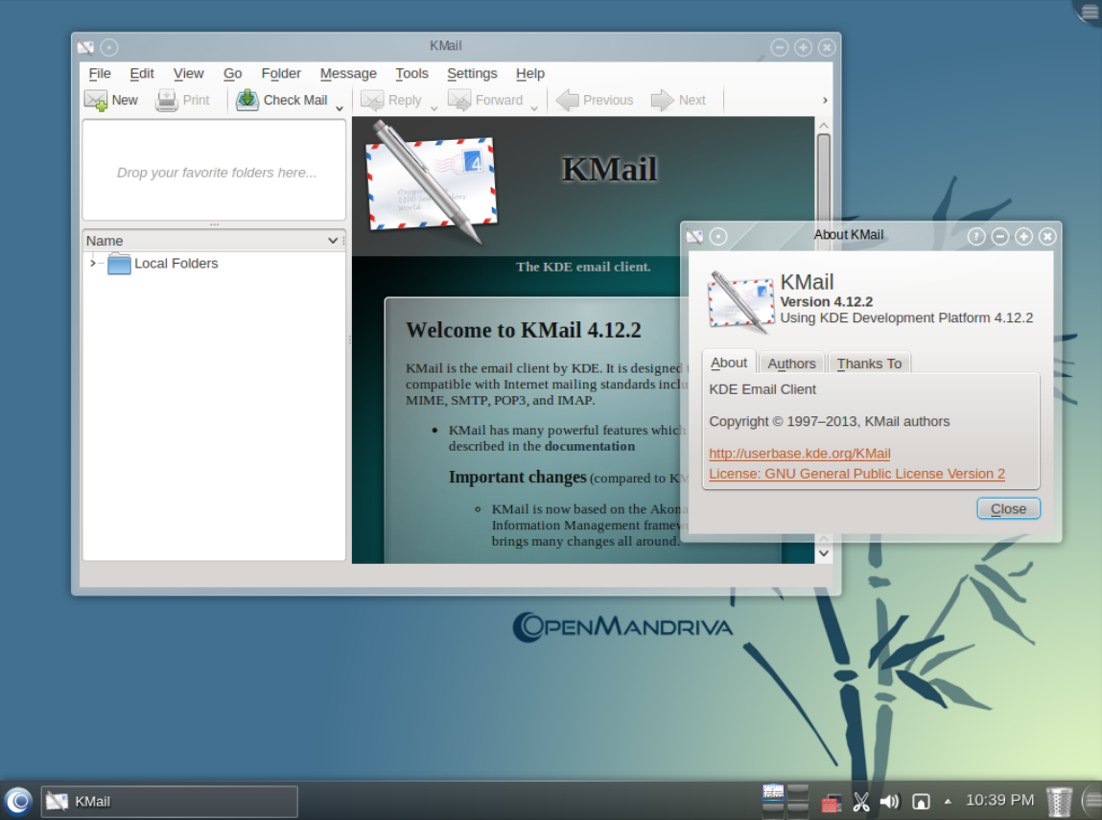Select the Local Folders folder icon

[120, 264]
